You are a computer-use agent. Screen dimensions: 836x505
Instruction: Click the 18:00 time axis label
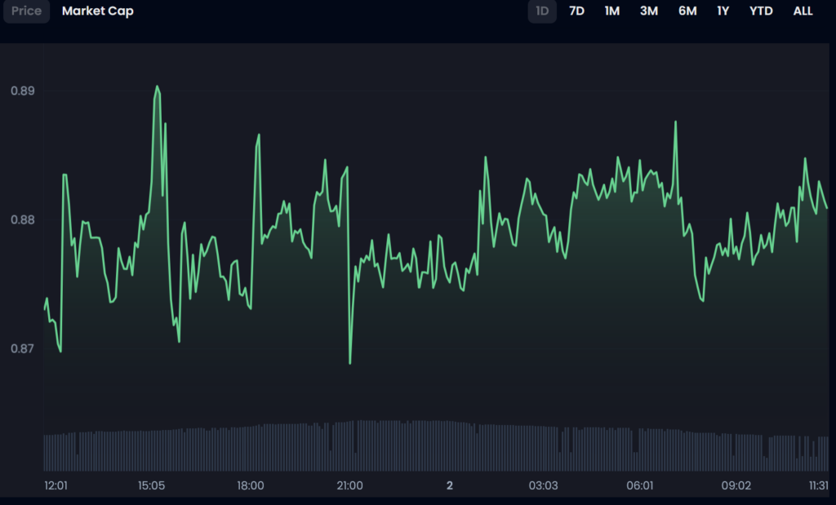tap(250, 485)
